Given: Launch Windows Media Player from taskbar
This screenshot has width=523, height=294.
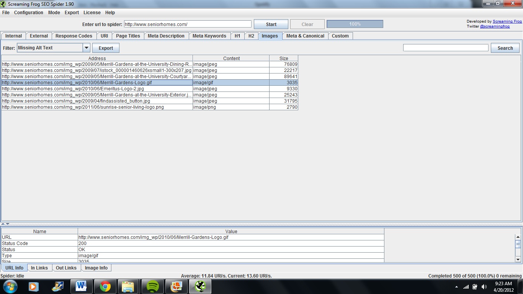Looking at the screenshot, I should 34,286.
